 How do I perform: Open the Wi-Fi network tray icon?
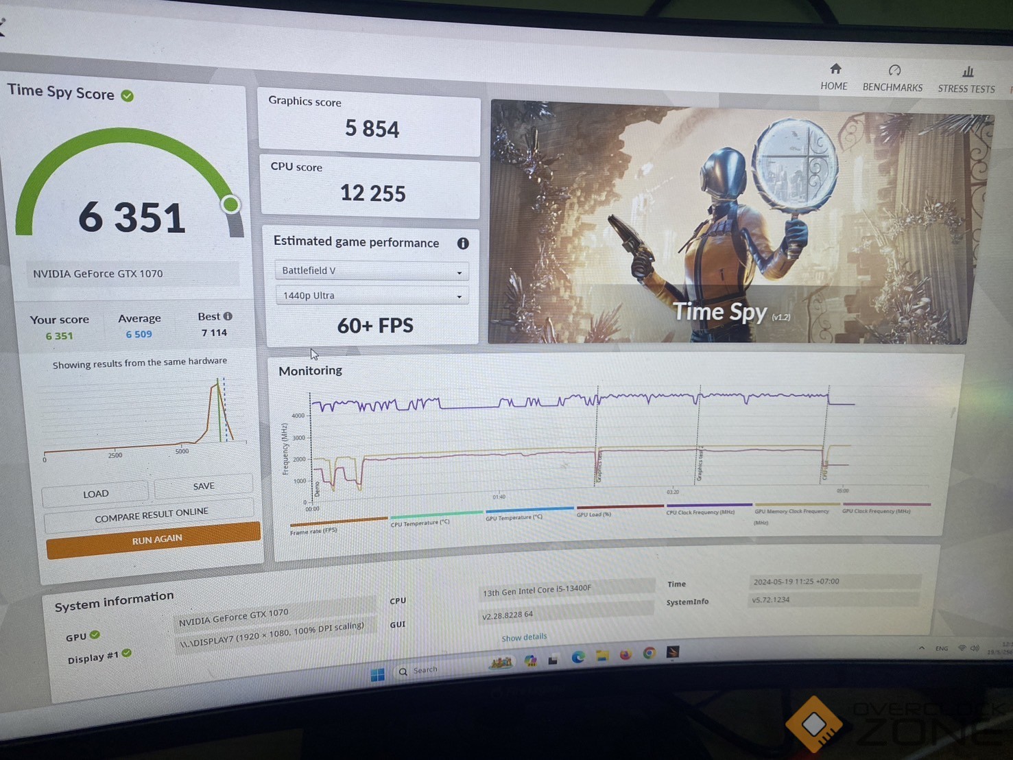962,648
